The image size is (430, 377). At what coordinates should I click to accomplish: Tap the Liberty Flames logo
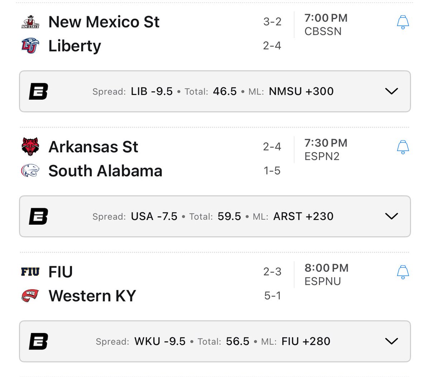coord(30,46)
